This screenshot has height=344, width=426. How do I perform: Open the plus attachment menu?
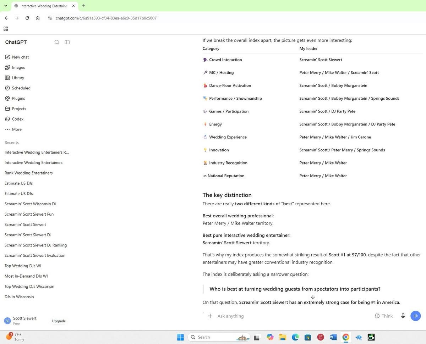210,316
